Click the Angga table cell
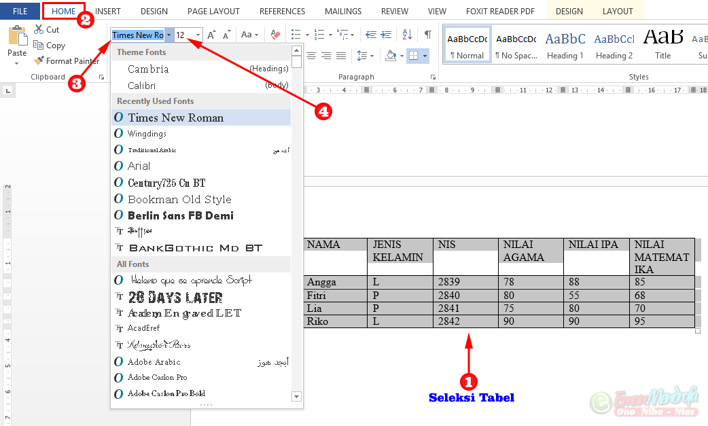 (x=336, y=282)
